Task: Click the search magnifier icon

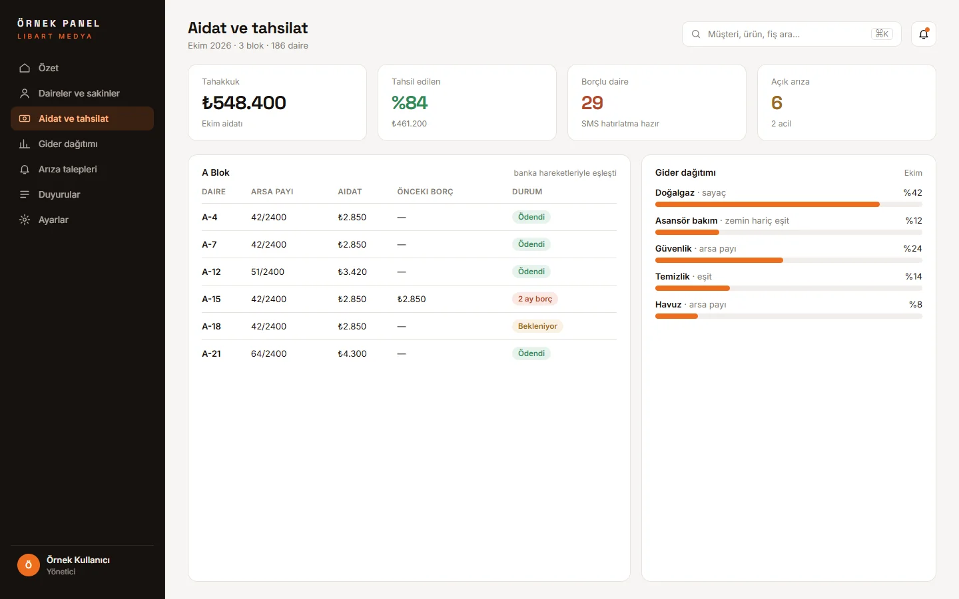Action: pos(696,34)
